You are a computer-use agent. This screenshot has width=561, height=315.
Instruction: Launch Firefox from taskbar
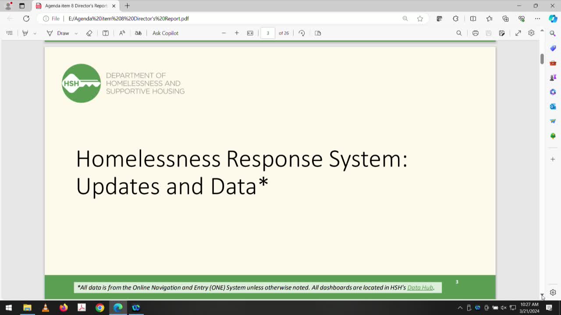(x=64, y=308)
